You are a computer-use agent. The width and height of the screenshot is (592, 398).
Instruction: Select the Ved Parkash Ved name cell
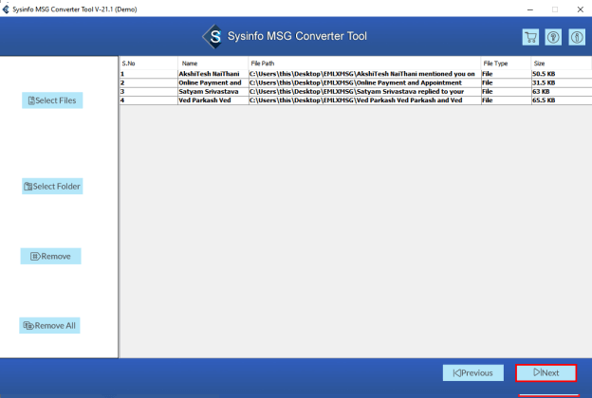click(213, 99)
